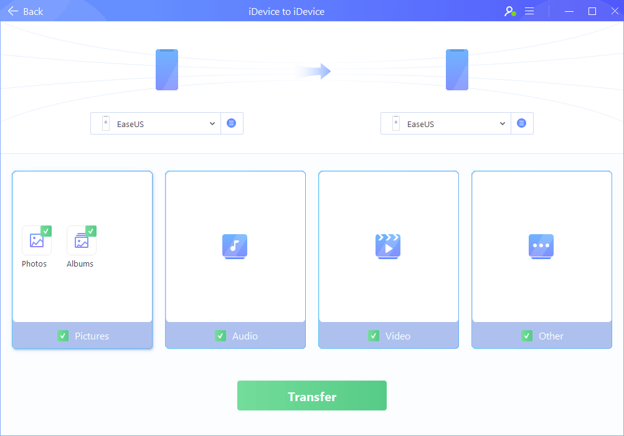Click the Audio label
The image size is (624, 436).
pos(245,336)
